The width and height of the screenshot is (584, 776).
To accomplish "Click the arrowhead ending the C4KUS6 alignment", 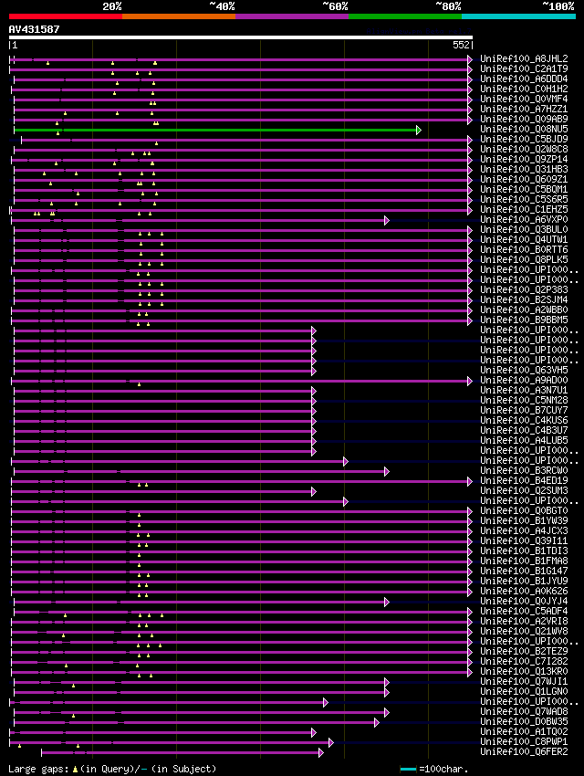I will coord(314,421).
